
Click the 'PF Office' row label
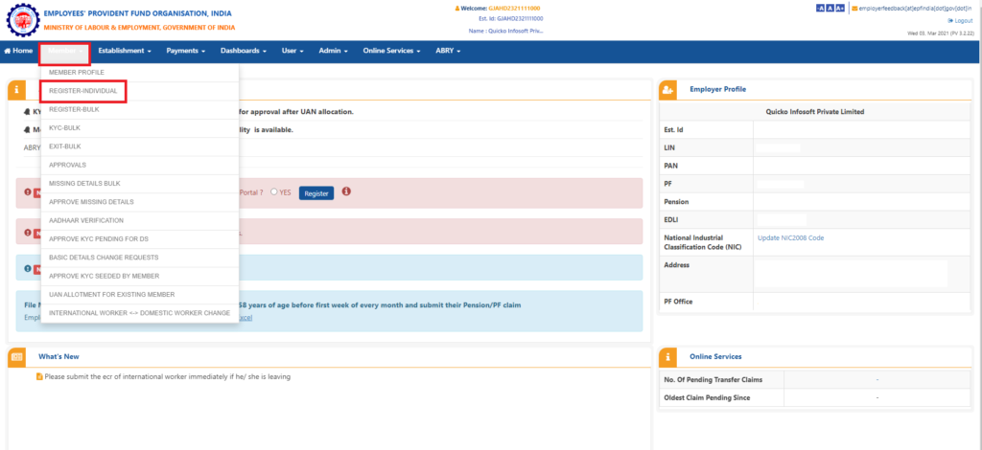pos(678,302)
